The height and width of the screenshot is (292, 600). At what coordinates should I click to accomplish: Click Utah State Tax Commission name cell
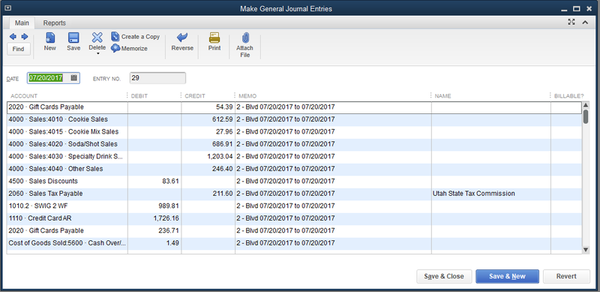[491, 194]
